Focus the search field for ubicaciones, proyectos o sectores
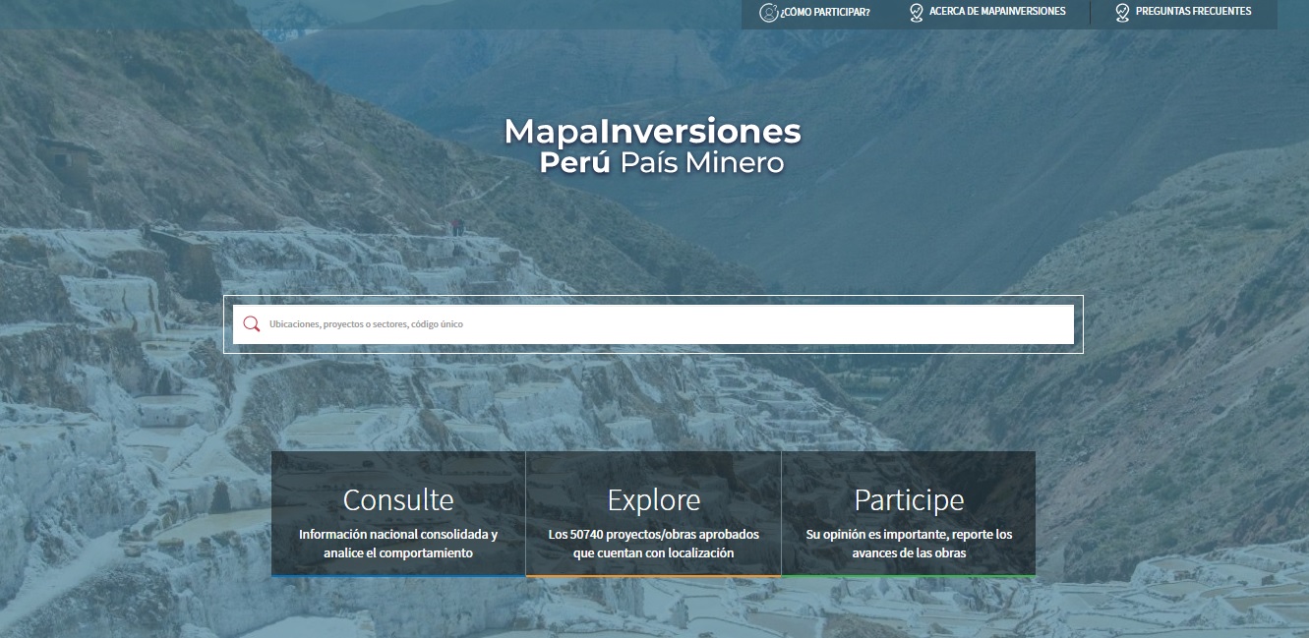The width and height of the screenshot is (1309, 638). 659,324
